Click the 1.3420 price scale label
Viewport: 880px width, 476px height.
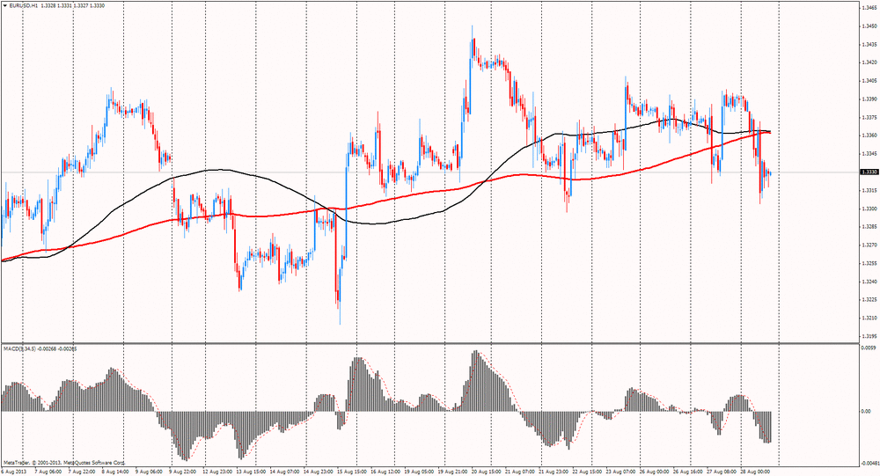869,62
